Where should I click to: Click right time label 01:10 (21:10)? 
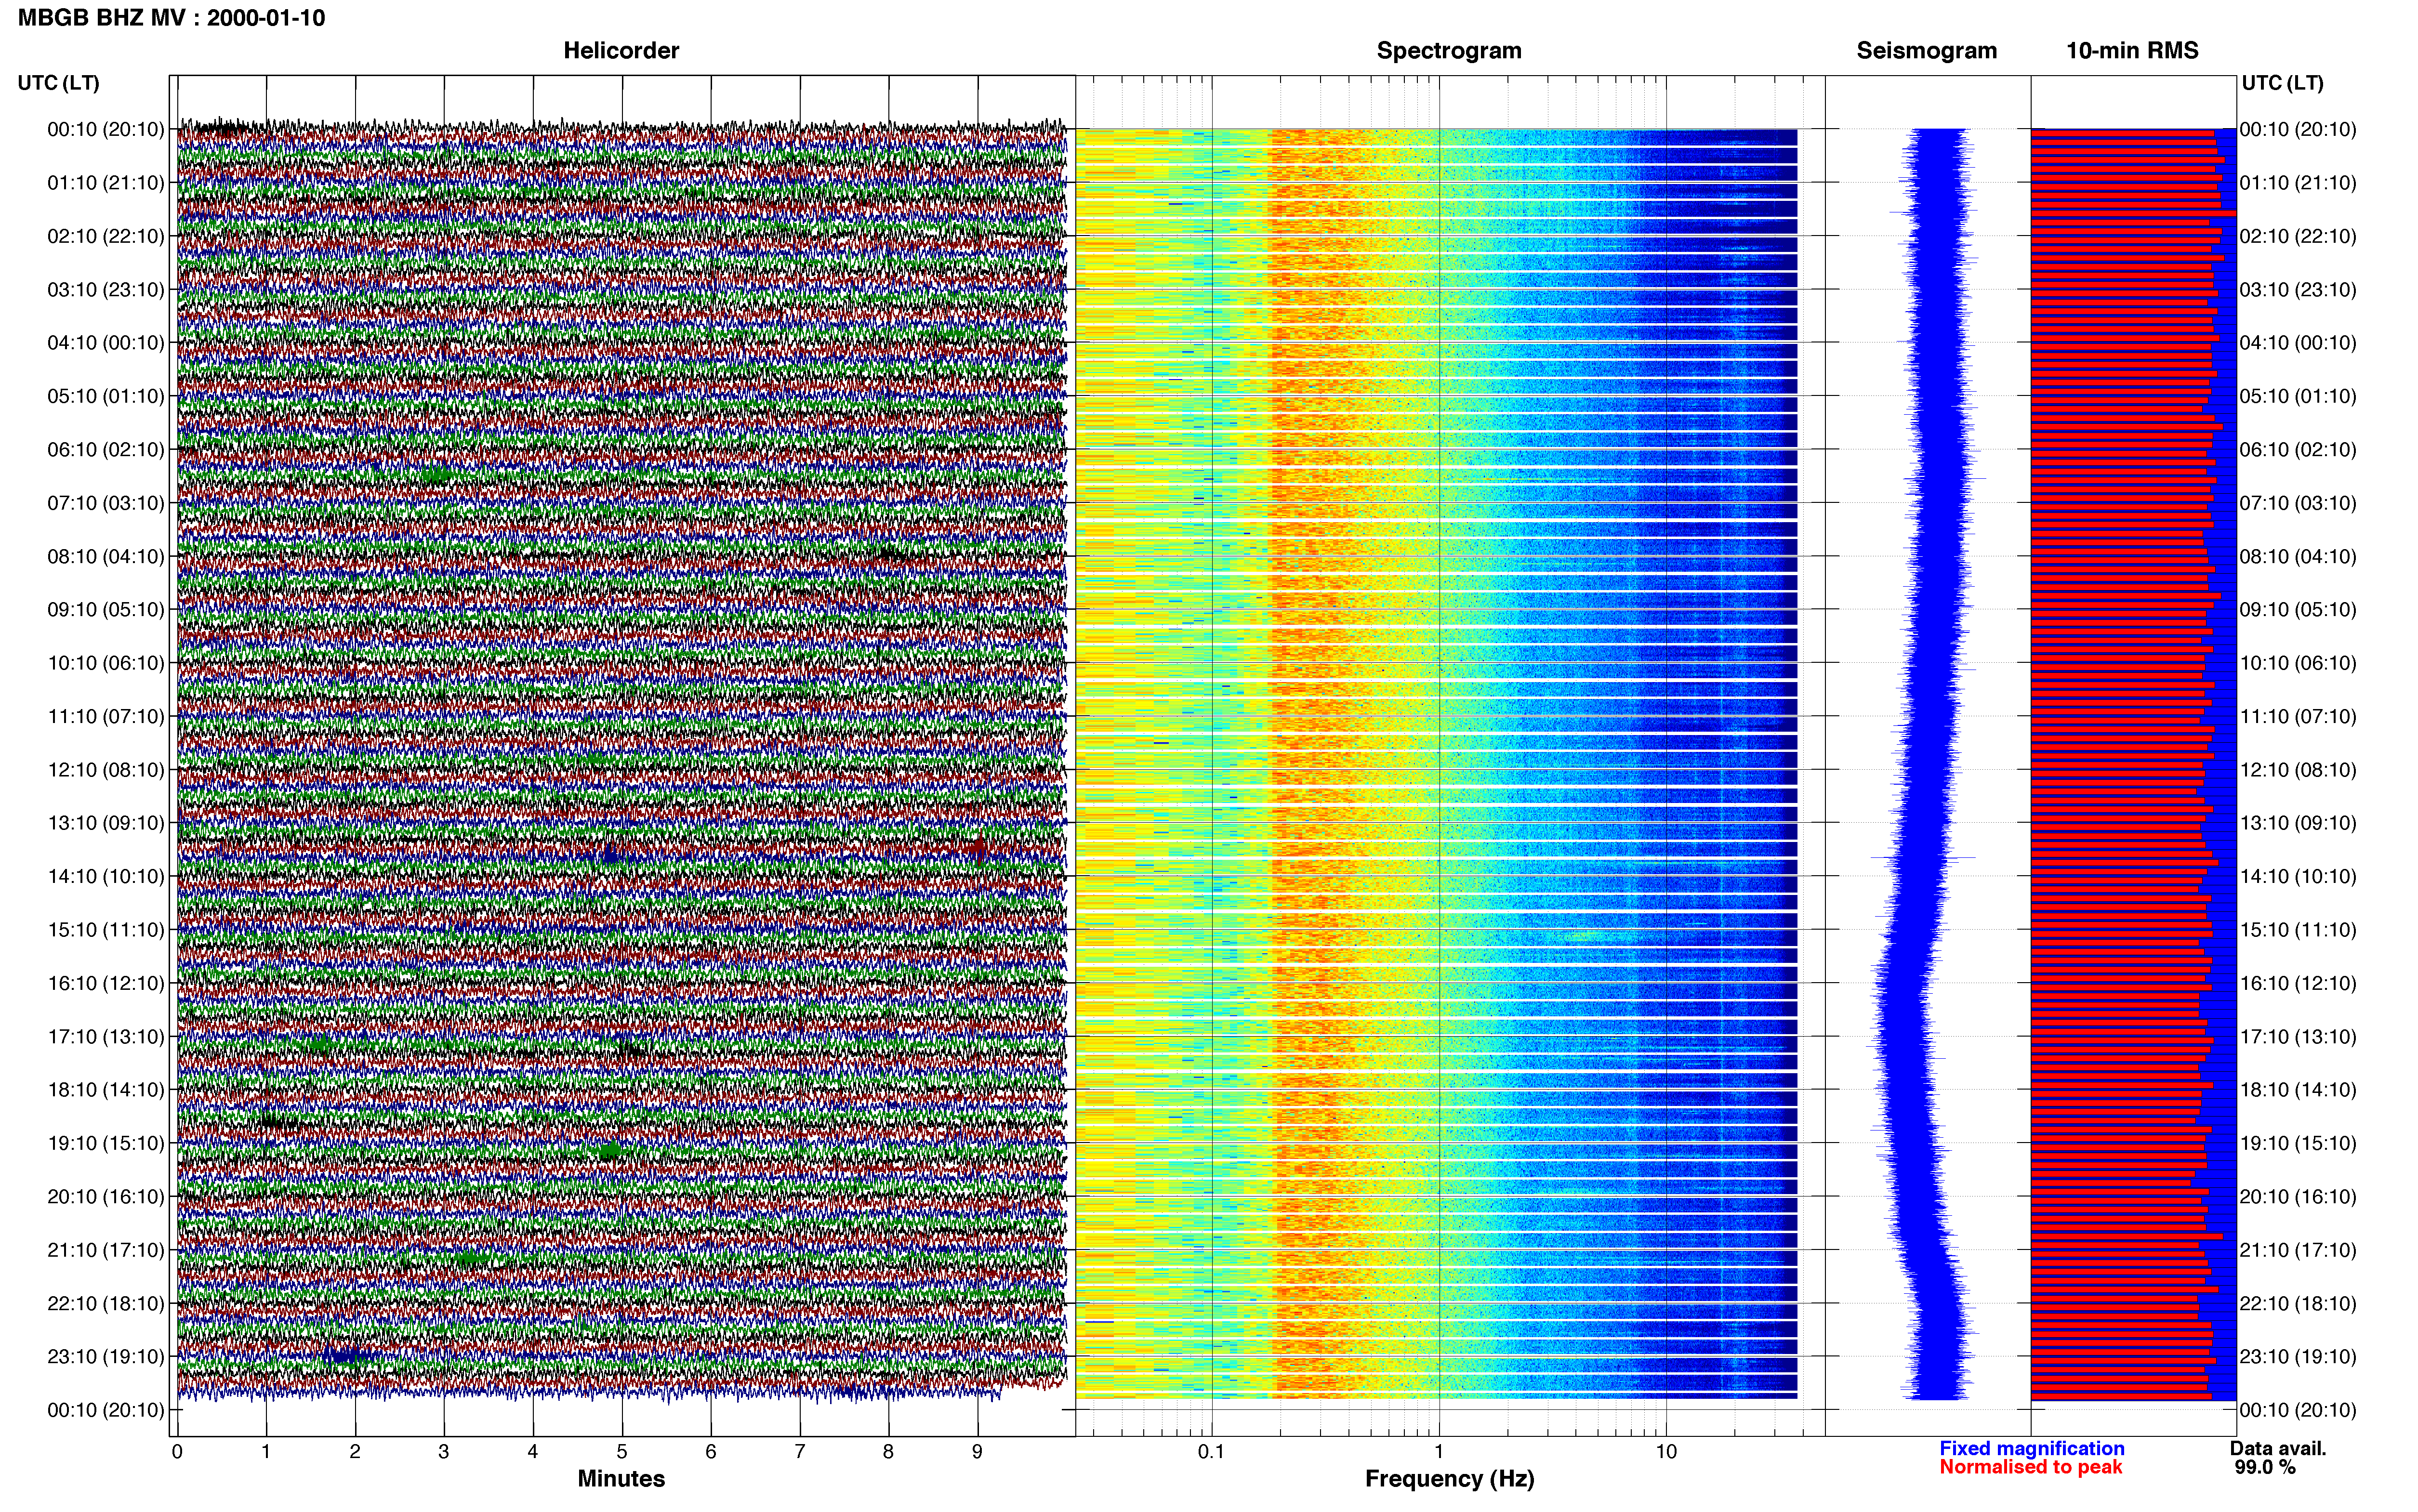[x=2298, y=183]
